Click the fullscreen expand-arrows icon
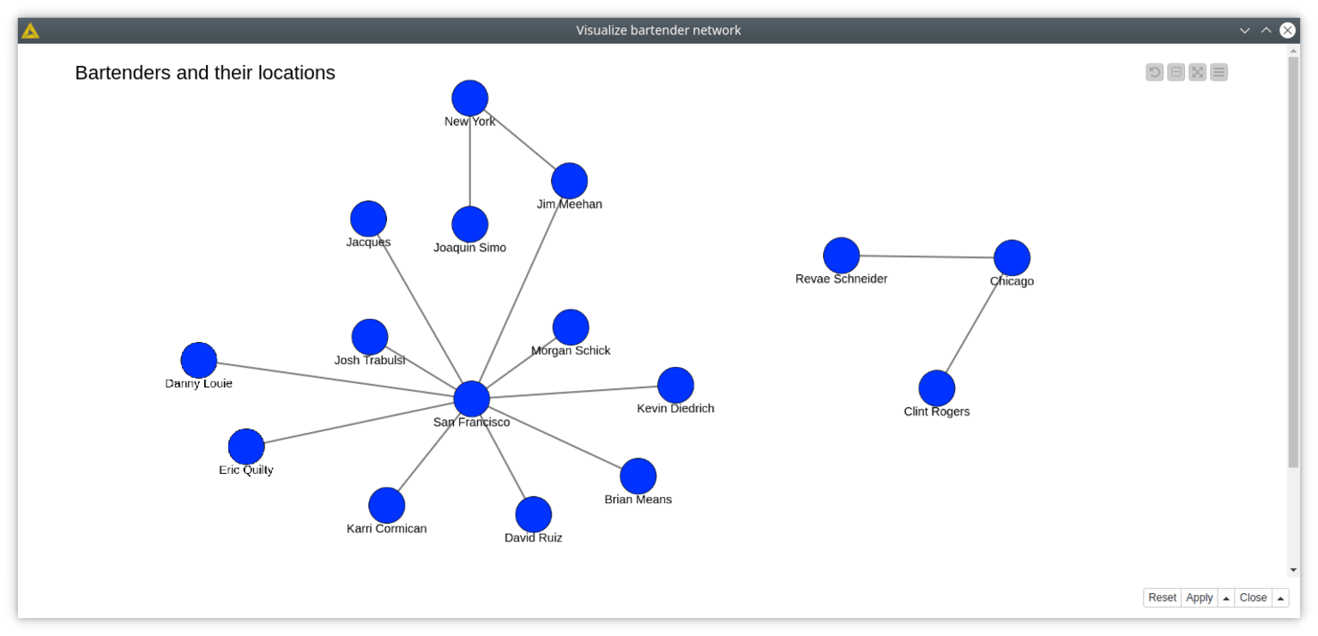1318x636 pixels. pos(1198,72)
